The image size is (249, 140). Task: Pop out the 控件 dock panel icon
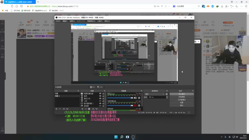(193, 91)
